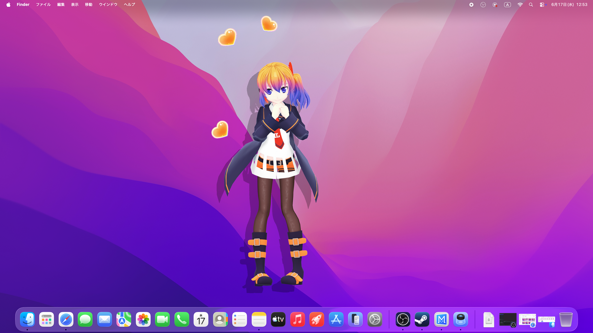
Task: Open Spotlight search
Action: click(x=531, y=5)
